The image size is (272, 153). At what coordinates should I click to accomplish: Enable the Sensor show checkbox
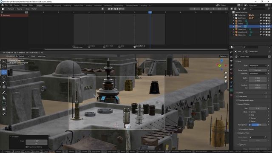point(249,118)
